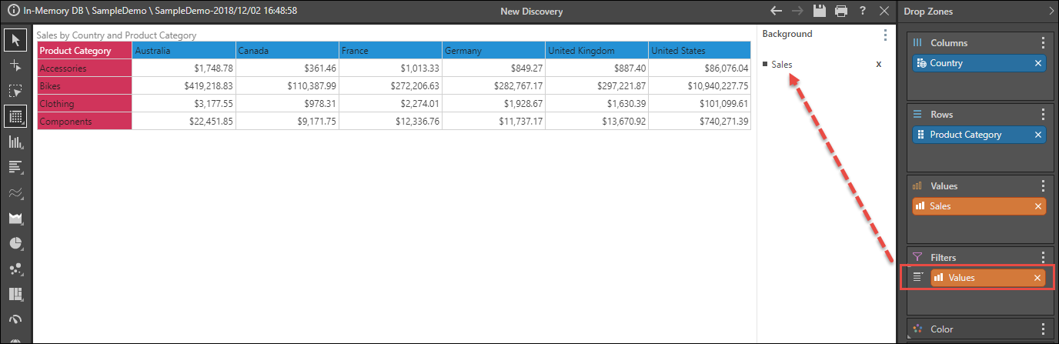This screenshot has height=344, width=1059.
Task: Click the save discovery icon
Action: point(820,12)
